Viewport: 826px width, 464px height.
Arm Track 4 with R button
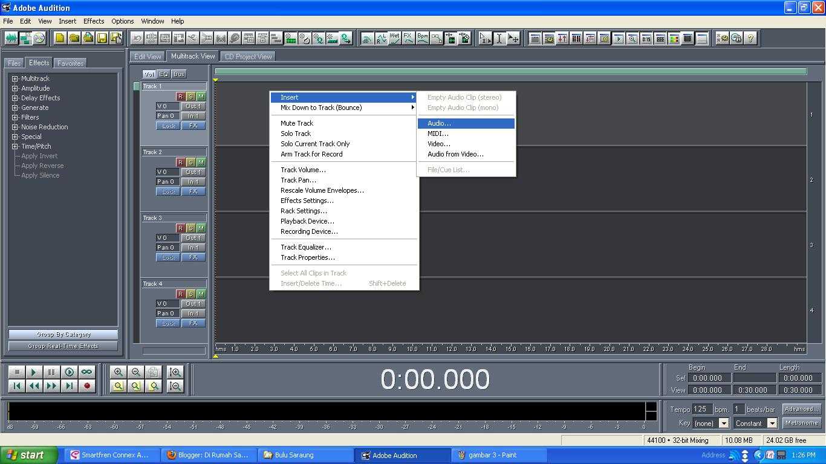(180, 294)
